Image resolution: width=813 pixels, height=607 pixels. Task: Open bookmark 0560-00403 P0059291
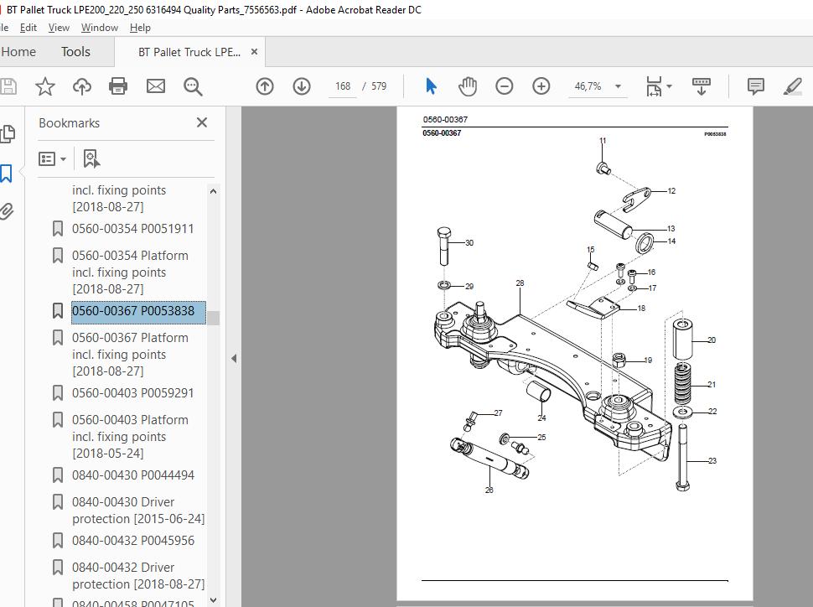click(x=132, y=392)
